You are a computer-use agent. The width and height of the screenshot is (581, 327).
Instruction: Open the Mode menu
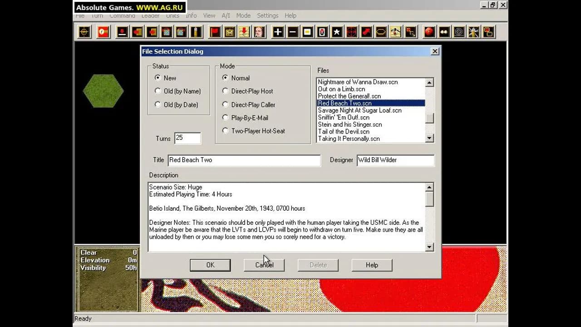(x=243, y=15)
